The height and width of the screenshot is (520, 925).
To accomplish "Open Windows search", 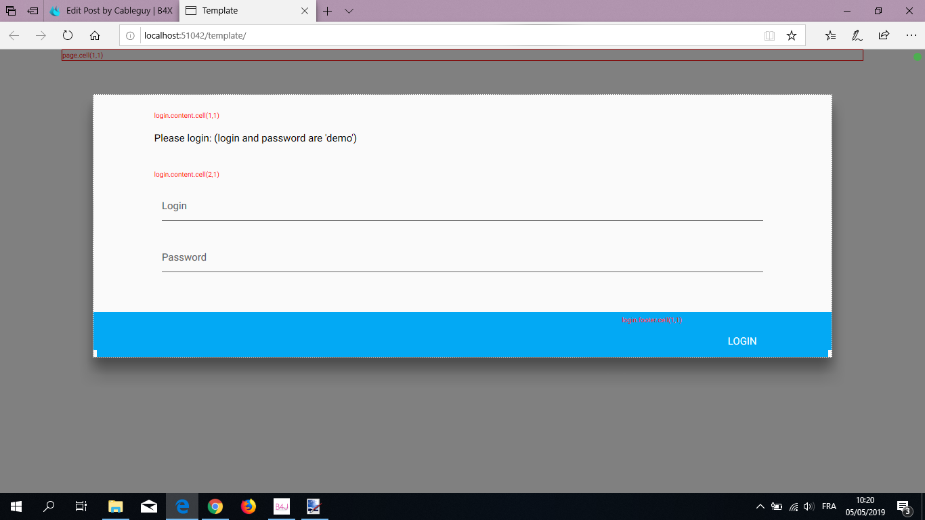I will pyautogui.click(x=49, y=506).
